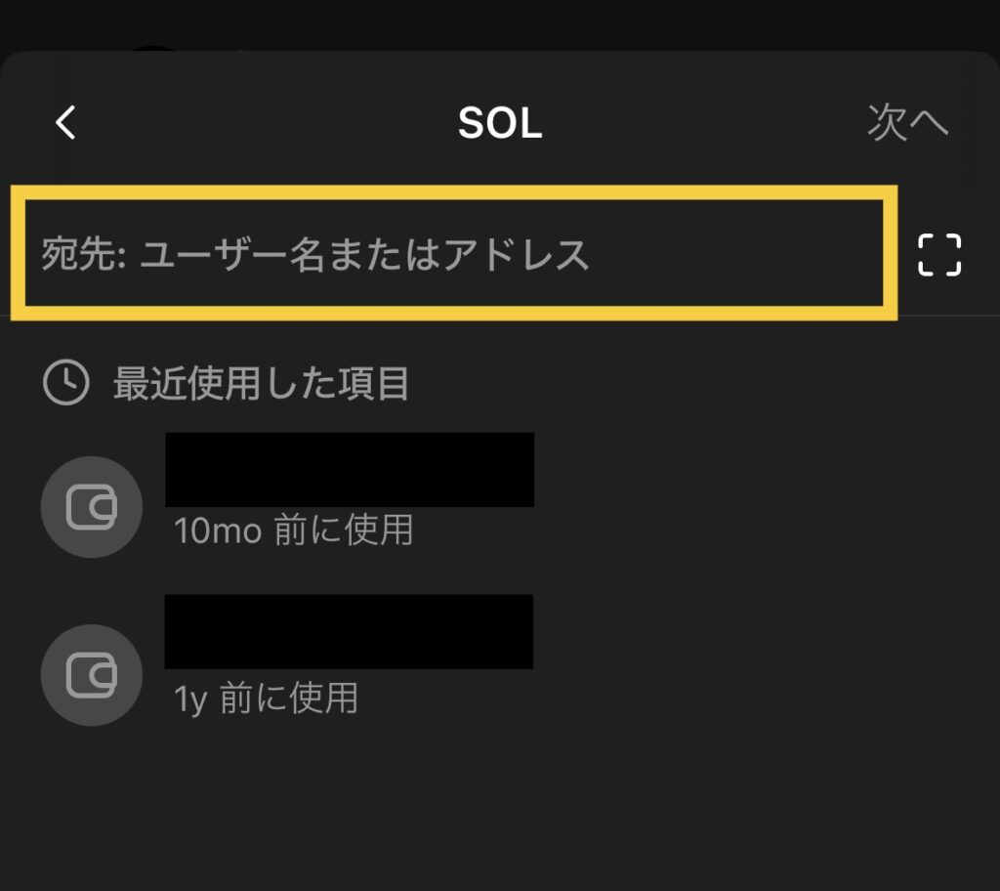1000x891 pixels.
Task: Click the 最近使用した項目 heading
Action: [x=261, y=384]
